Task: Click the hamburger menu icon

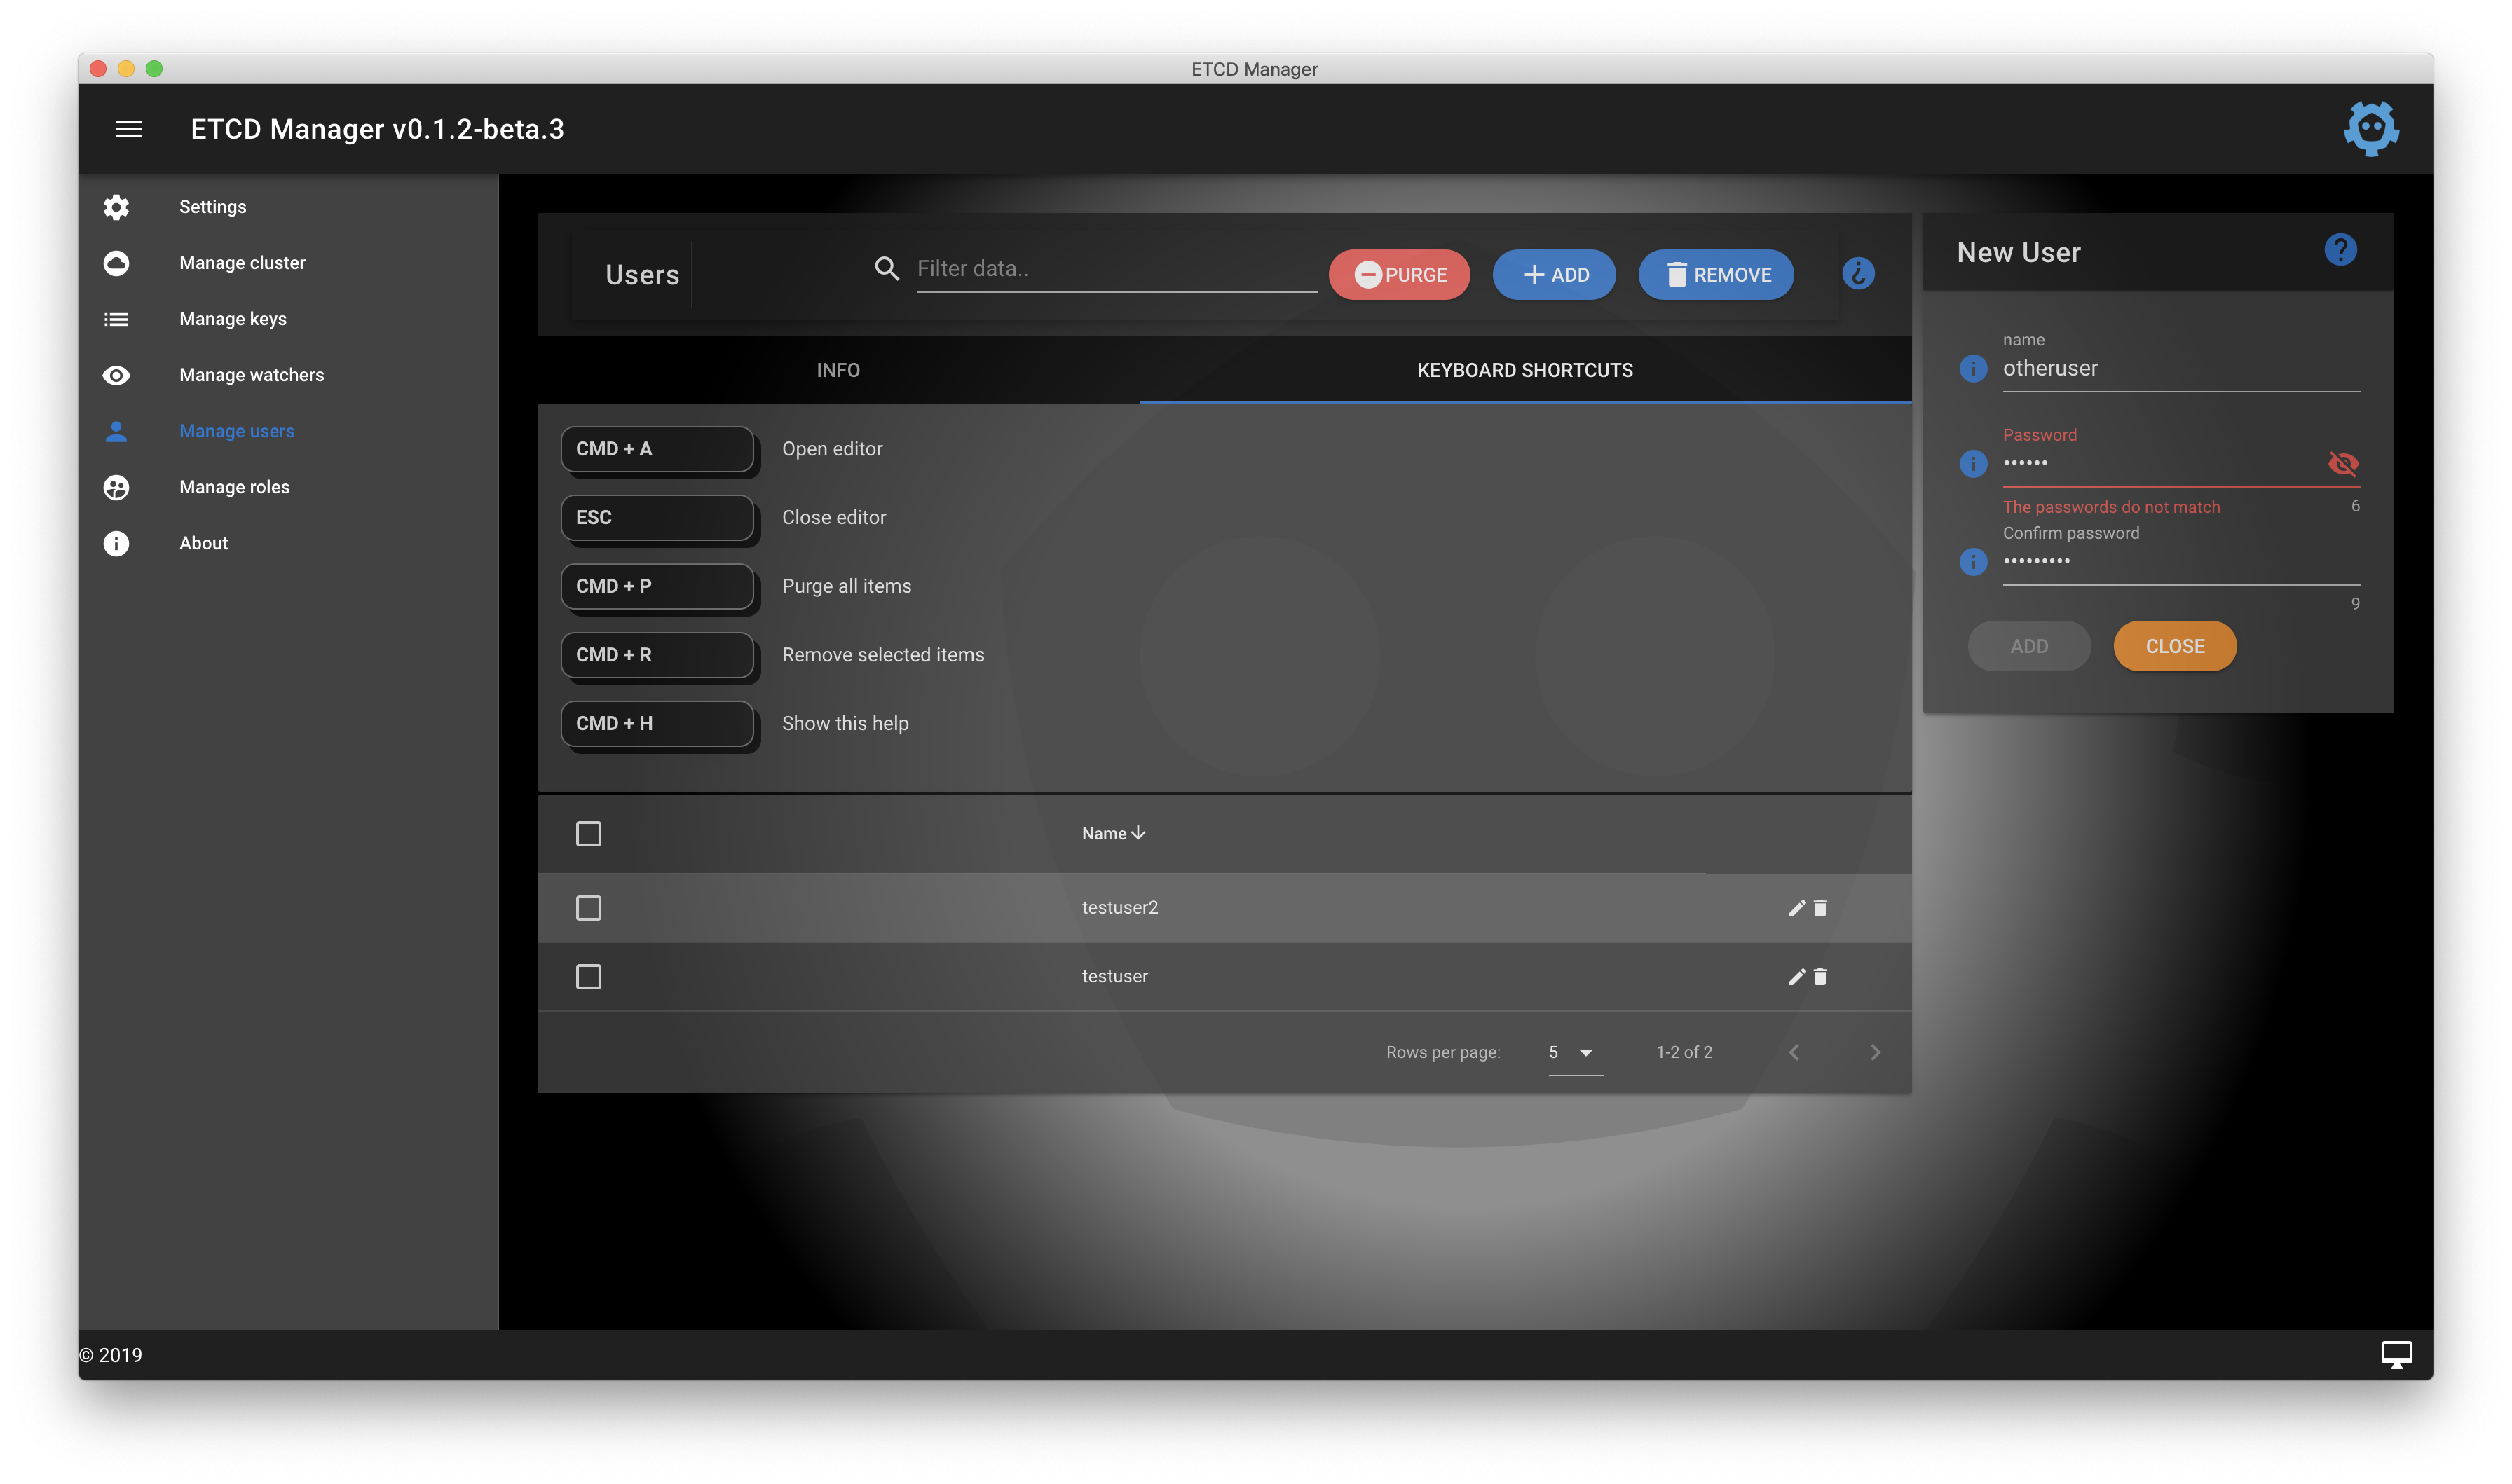Action: (128, 129)
